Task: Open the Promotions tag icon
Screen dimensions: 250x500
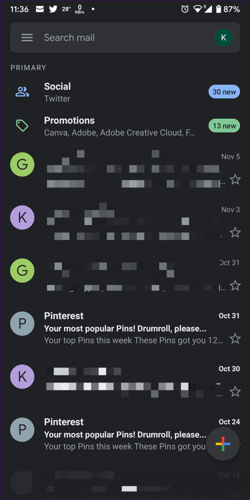Action: pos(22,125)
